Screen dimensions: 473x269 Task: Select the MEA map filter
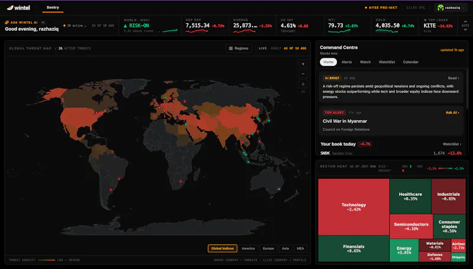click(300, 248)
